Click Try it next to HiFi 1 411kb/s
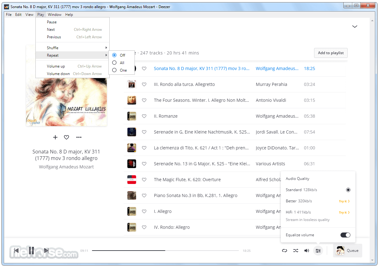This screenshot has height=268, width=379. click(x=344, y=213)
